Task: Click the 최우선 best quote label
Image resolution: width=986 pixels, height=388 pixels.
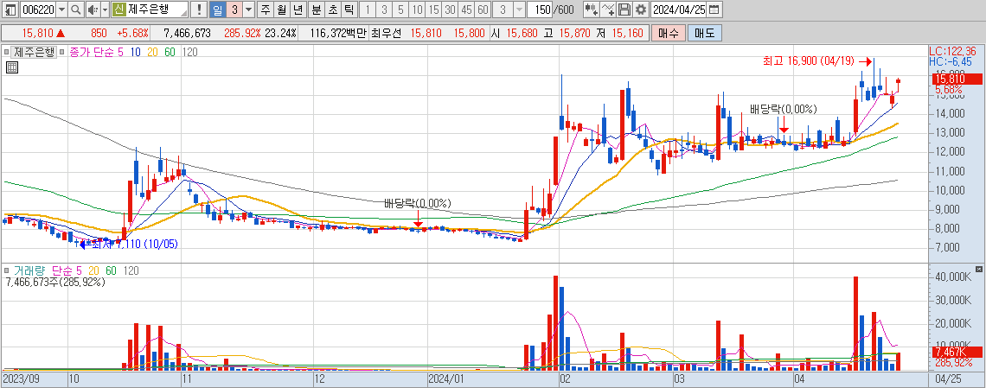Action: (387, 34)
